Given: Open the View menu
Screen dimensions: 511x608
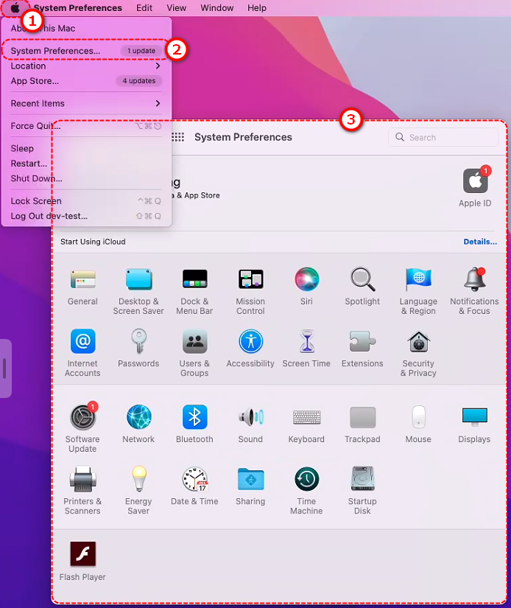Looking at the screenshot, I should tap(176, 8).
